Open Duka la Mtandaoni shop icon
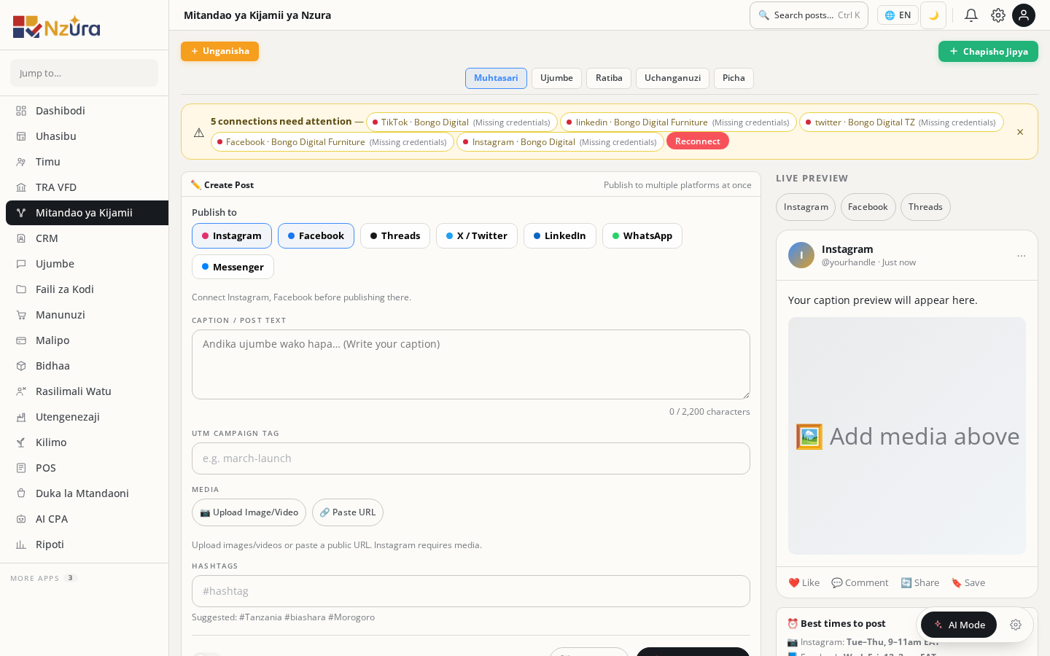The height and width of the screenshot is (656, 1050). click(21, 493)
